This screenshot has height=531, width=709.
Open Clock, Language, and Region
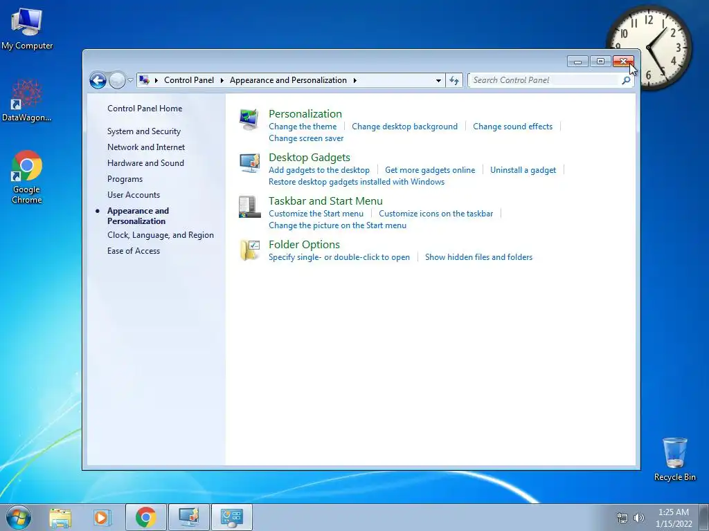click(x=161, y=235)
